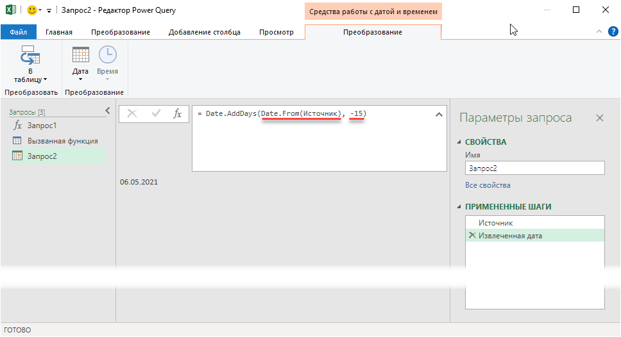Collapse the СВОЙСТВА section
Viewport: 621px width, 337px height.
tap(459, 142)
